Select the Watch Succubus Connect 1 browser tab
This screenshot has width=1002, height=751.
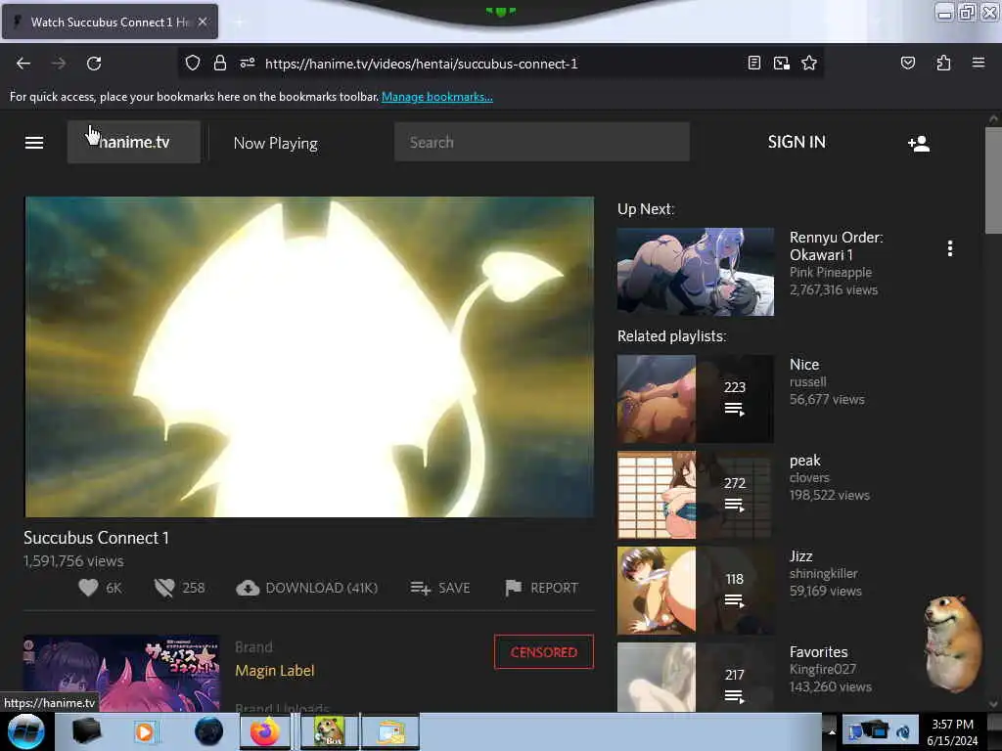click(110, 22)
